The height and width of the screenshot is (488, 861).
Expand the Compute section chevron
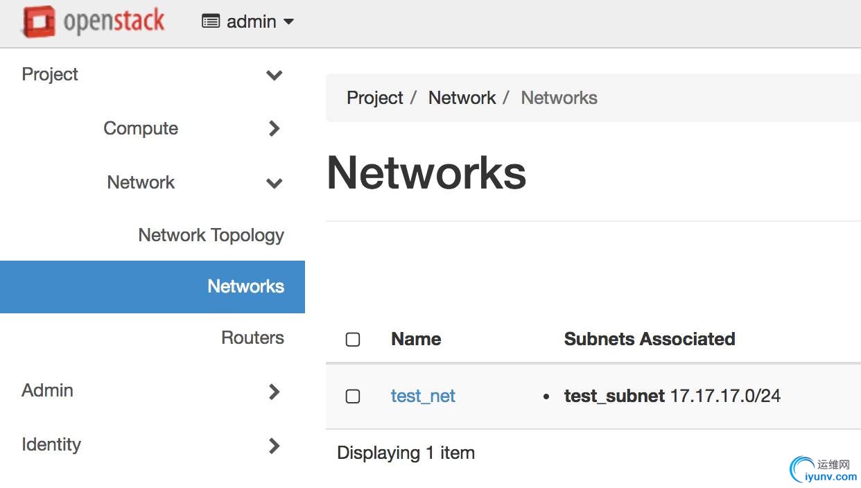[x=275, y=128]
